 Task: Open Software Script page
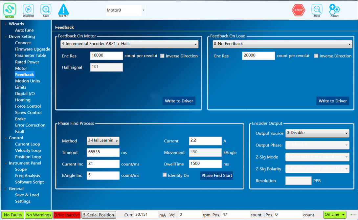30,182
